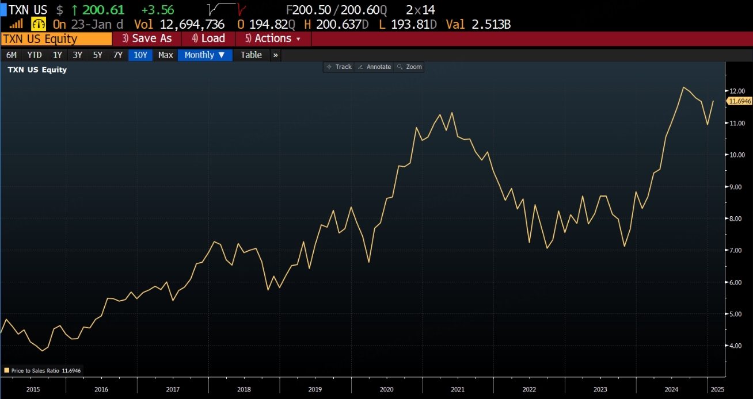Select the 3Y time range
The height and width of the screenshot is (399, 753).
coord(77,55)
